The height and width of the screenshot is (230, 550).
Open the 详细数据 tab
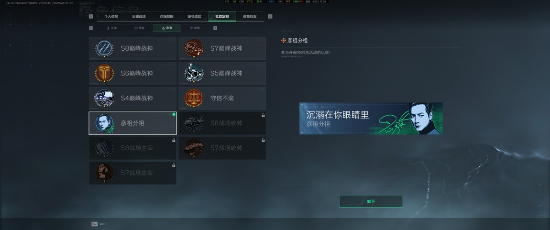166,16
